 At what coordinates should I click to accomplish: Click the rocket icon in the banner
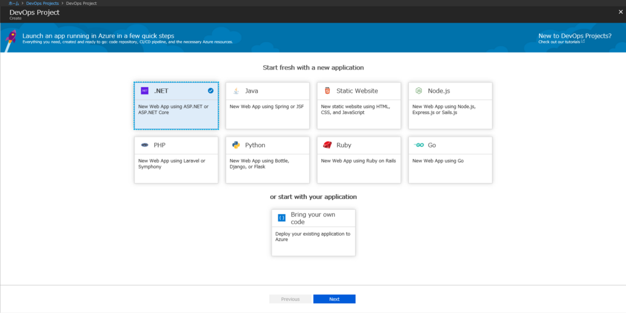click(x=11, y=40)
